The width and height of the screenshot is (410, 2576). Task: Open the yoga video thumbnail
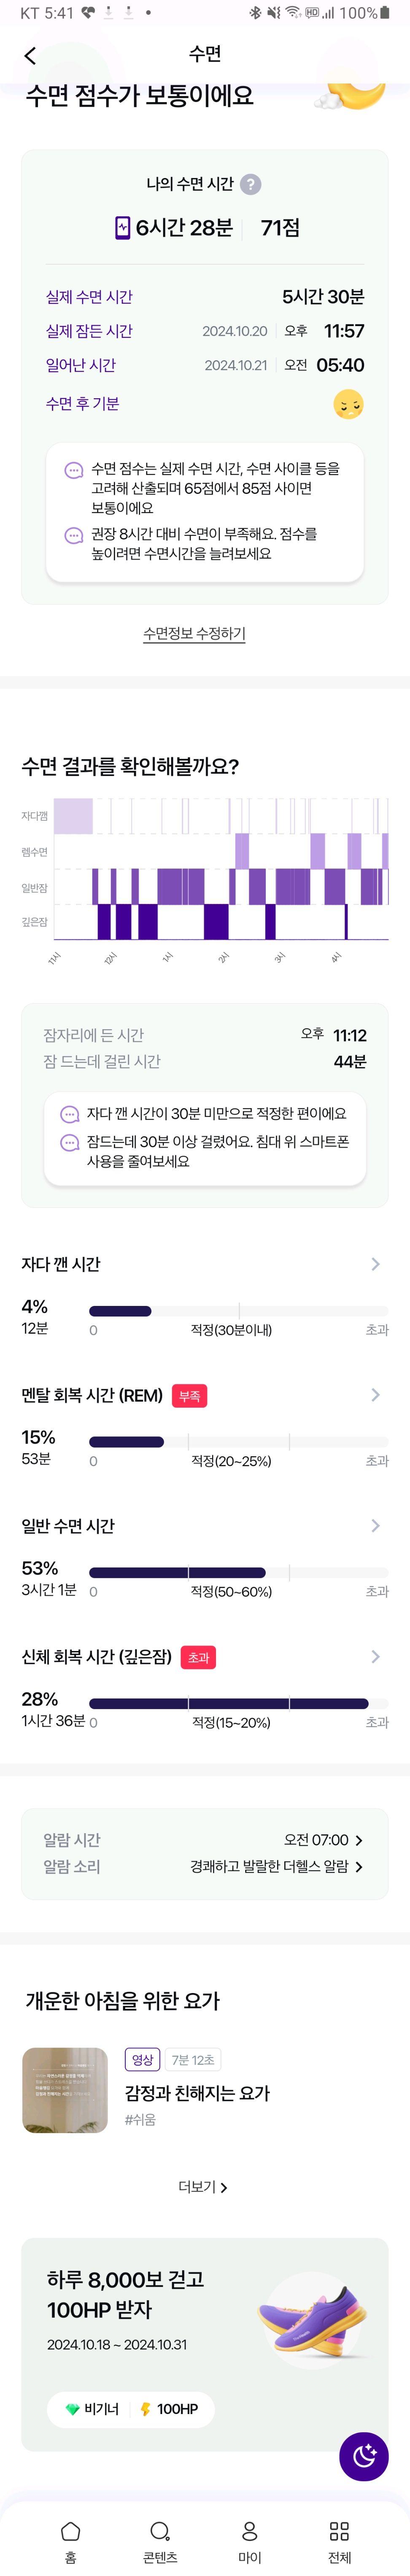[x=65, y=2090]
